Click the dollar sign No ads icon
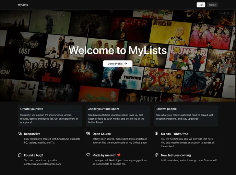The image size is (236, 175). tap(156, 133)
